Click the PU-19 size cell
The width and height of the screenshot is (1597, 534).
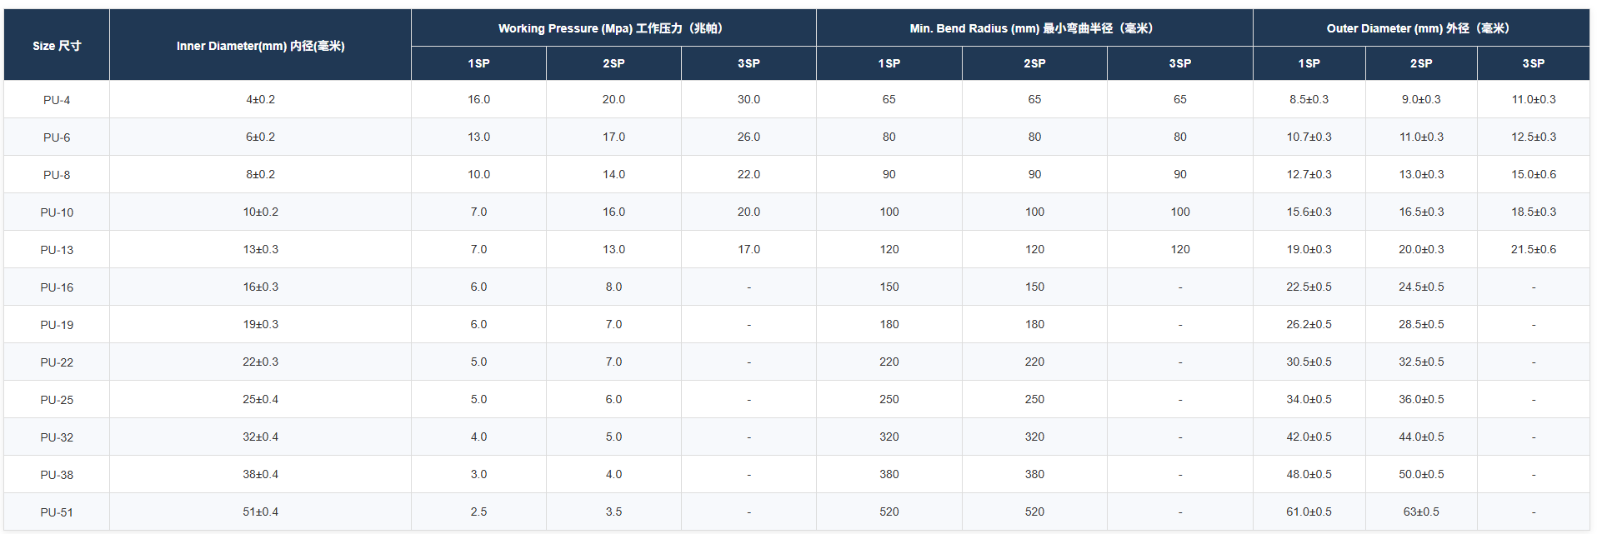pyautogui.click(x=57, y=325)
